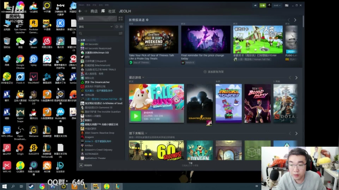
Task: Open the JEOLH profile tab
Action: pos(125,11)
